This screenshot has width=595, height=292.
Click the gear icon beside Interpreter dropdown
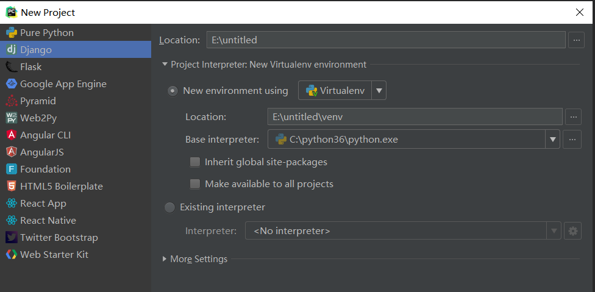tap(572, 230)
